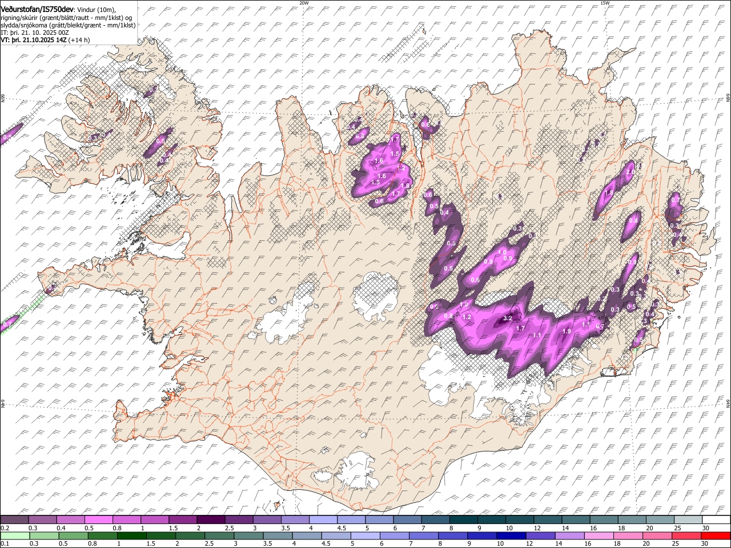This screenshot has height=548, width=731.
Task: Click lower legend row swatch labeled 6
Action: (394, 535)
